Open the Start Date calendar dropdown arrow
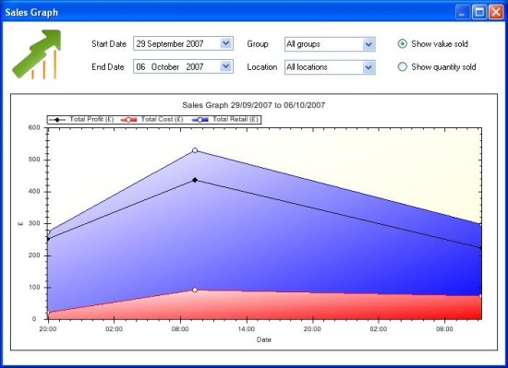 [226, 43]
